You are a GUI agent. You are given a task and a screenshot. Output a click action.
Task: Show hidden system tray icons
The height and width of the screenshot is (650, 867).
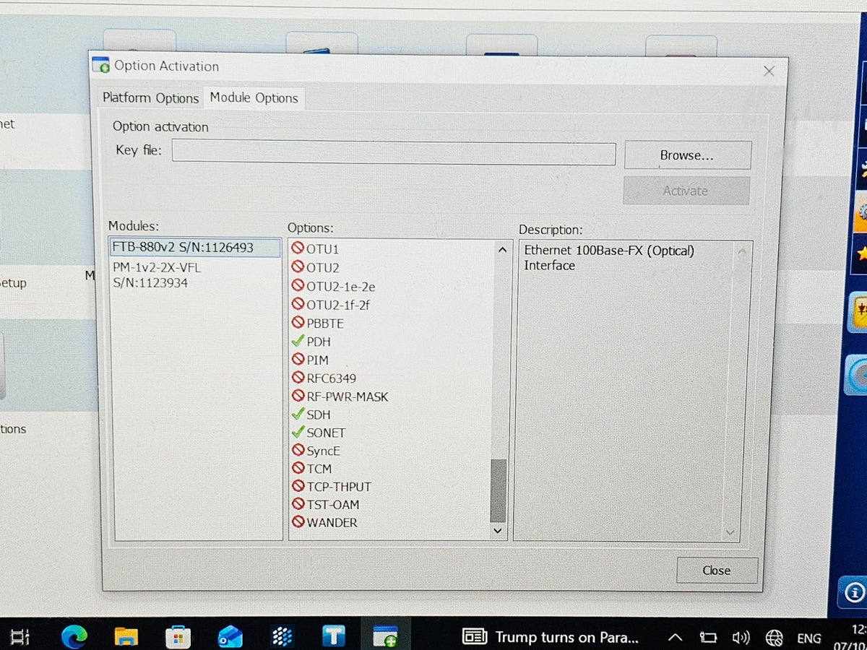(x=675, y=638)
